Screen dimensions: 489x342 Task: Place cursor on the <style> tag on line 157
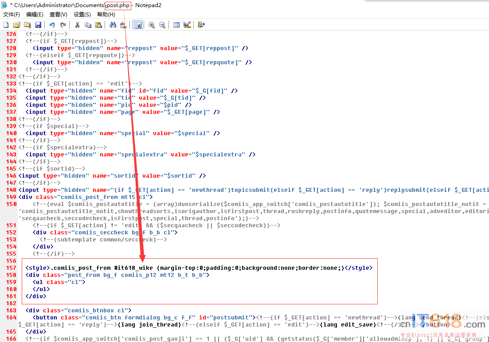(38, 268)
